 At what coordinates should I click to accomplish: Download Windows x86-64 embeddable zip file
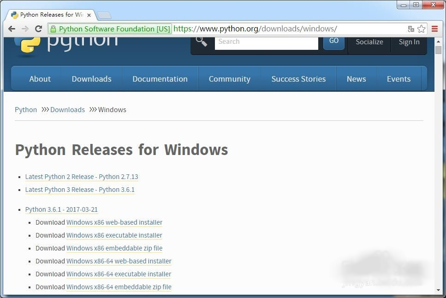click(x=119, y=287)
